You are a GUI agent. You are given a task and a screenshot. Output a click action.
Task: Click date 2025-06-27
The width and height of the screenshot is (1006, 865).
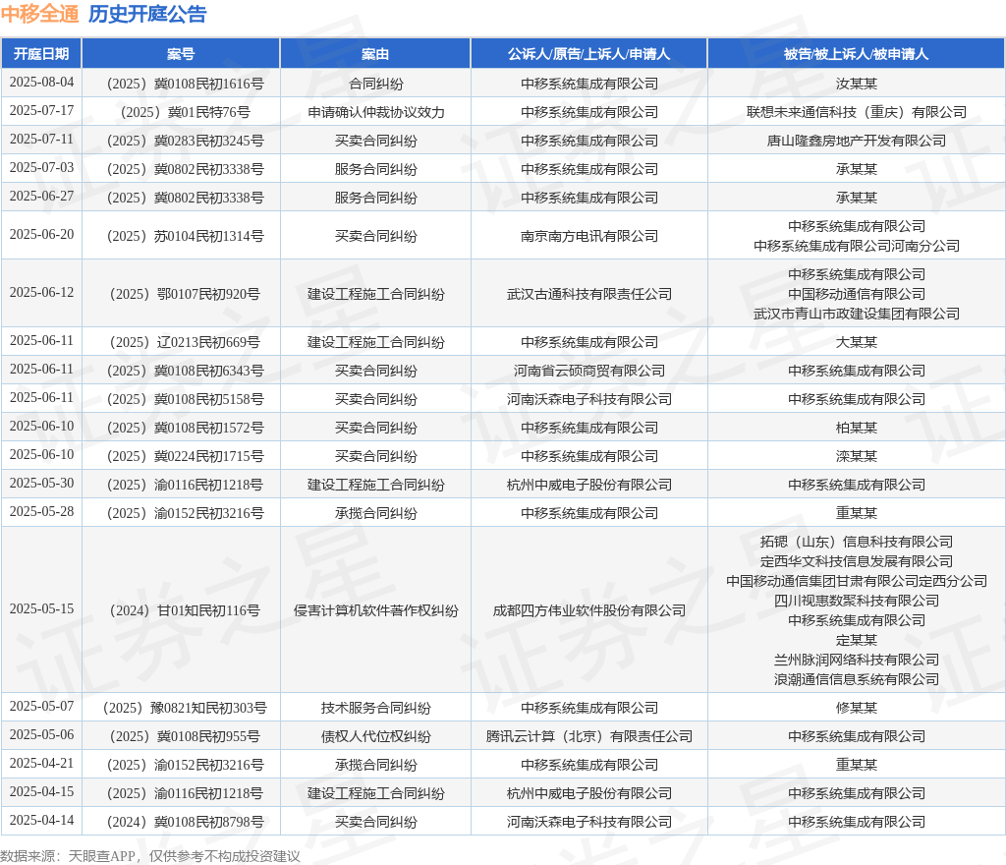click(41, 196)
